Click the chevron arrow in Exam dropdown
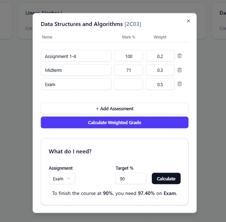Viewport: 226px width, 222px height. [x=69, y=179]
